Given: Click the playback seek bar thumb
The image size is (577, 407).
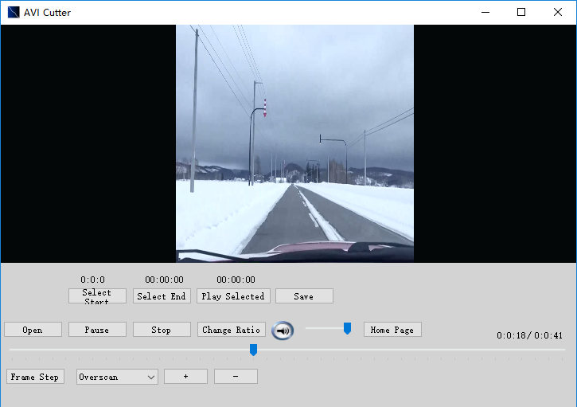Looking at the screenshot, I should [253, 350].
